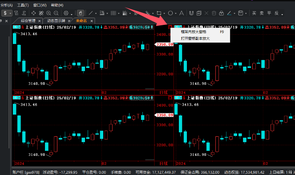Click the line color pencil icon
Screen dimensions: 295x175
tap(229, 13)
